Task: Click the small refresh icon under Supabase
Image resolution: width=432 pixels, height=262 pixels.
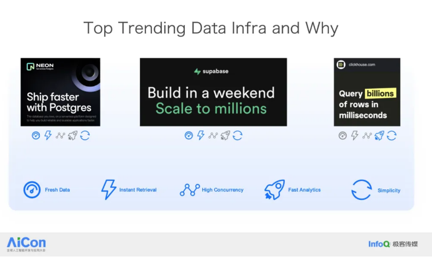Action: click(x=238, y=135)
